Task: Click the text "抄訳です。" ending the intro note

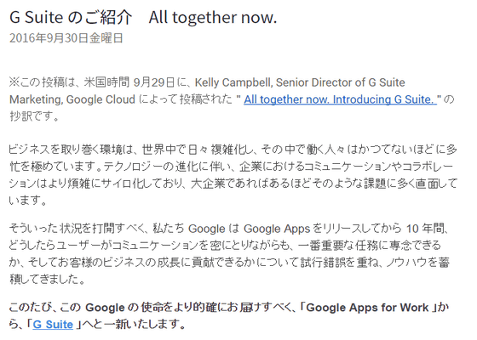Action: click(34, 116)
